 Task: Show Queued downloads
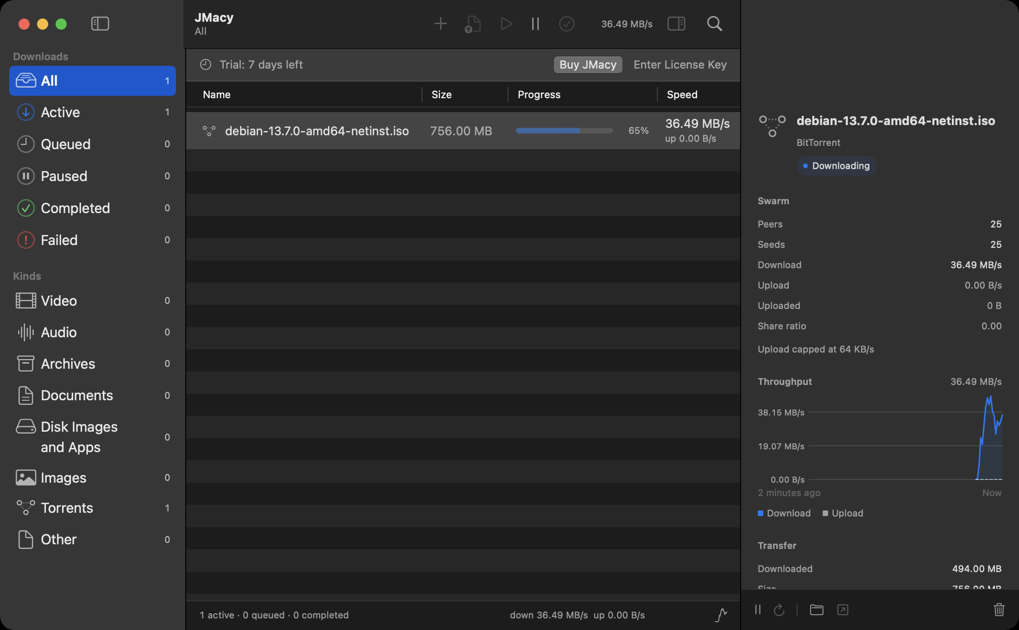pos(93,144)
